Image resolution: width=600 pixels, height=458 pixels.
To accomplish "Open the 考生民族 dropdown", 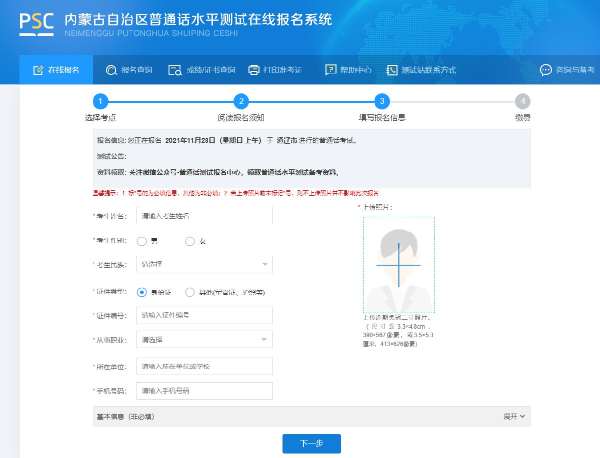I will click(x=204, y=264).
